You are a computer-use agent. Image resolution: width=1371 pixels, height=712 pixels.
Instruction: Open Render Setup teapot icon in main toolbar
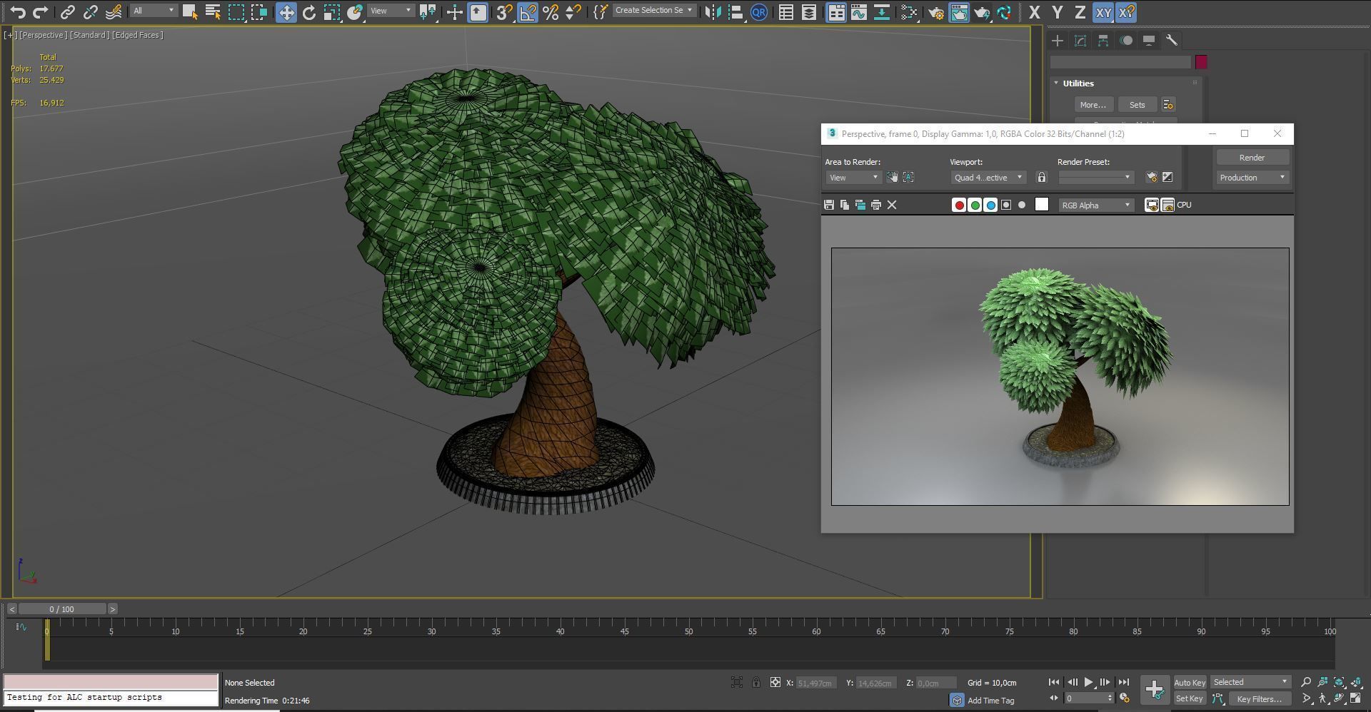[x=935, y=12]
